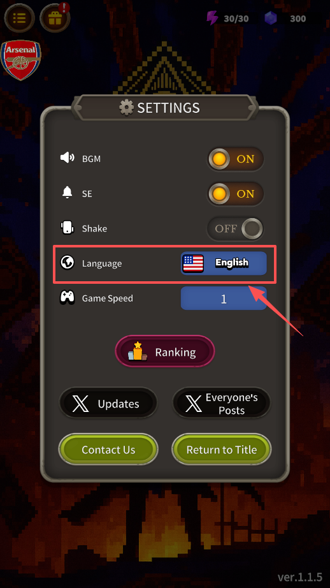Open Everyone's Posts on X

221,403
